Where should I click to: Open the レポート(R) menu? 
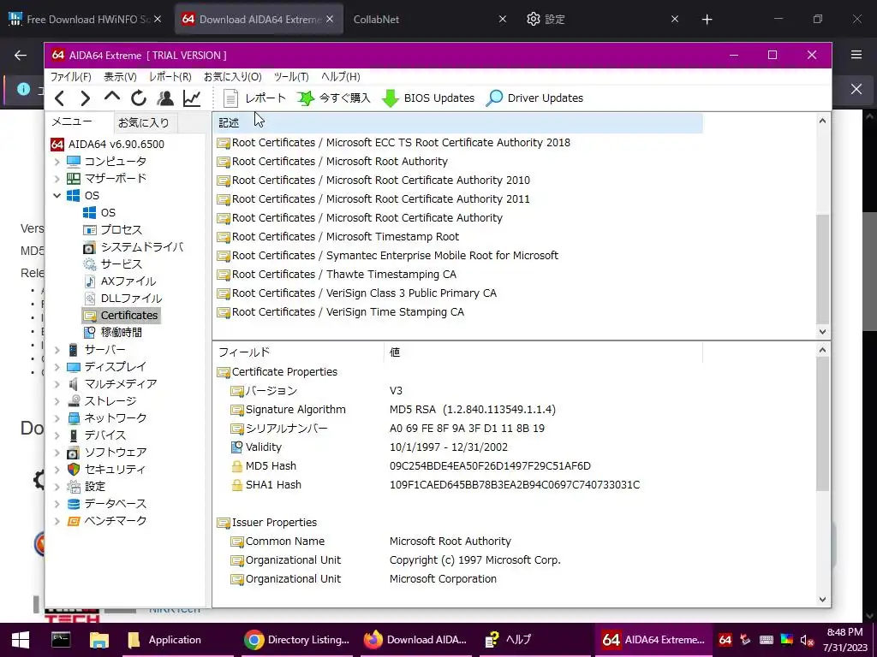click(x=170, y=76)
